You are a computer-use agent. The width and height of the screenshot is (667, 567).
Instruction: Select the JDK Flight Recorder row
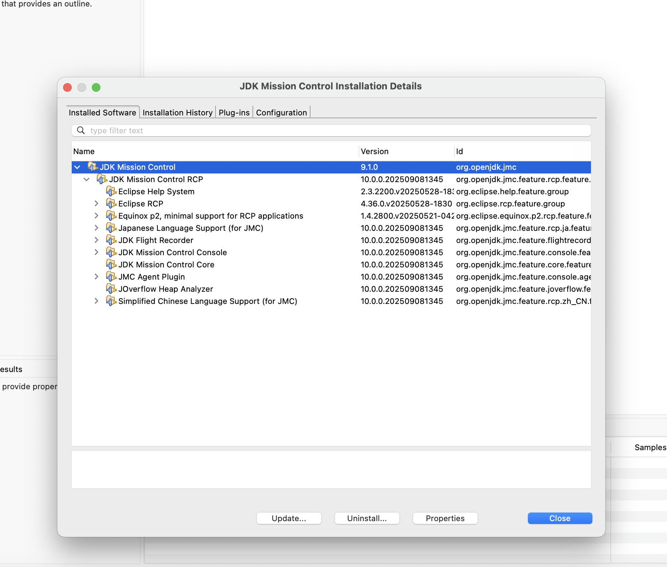click(x=331, y=240)
